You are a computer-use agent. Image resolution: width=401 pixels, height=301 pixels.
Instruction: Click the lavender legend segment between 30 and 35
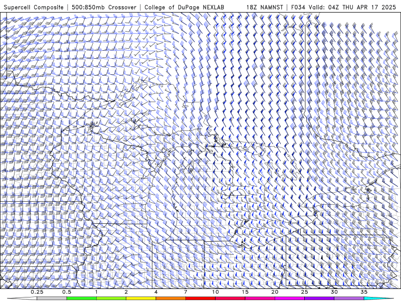[x=349, y=298]
